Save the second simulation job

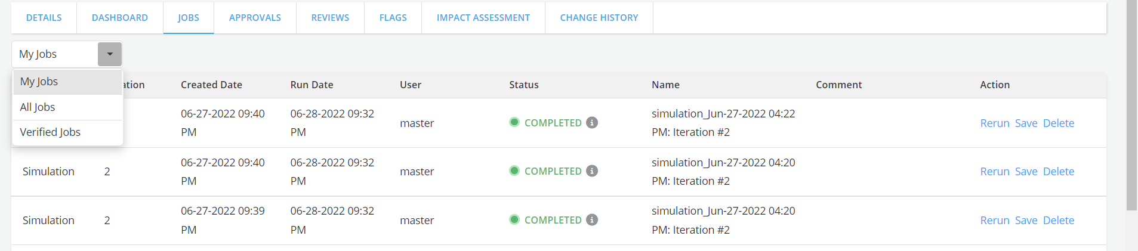click(x=1026, y=172)
